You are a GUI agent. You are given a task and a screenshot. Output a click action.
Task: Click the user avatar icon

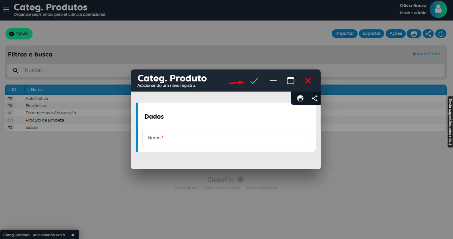[438, 9]
